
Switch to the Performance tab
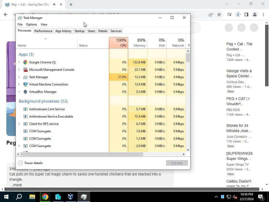[43, 31]
